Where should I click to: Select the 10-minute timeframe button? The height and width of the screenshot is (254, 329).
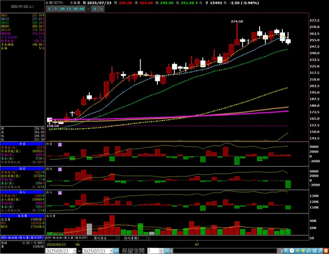(62, 9)
